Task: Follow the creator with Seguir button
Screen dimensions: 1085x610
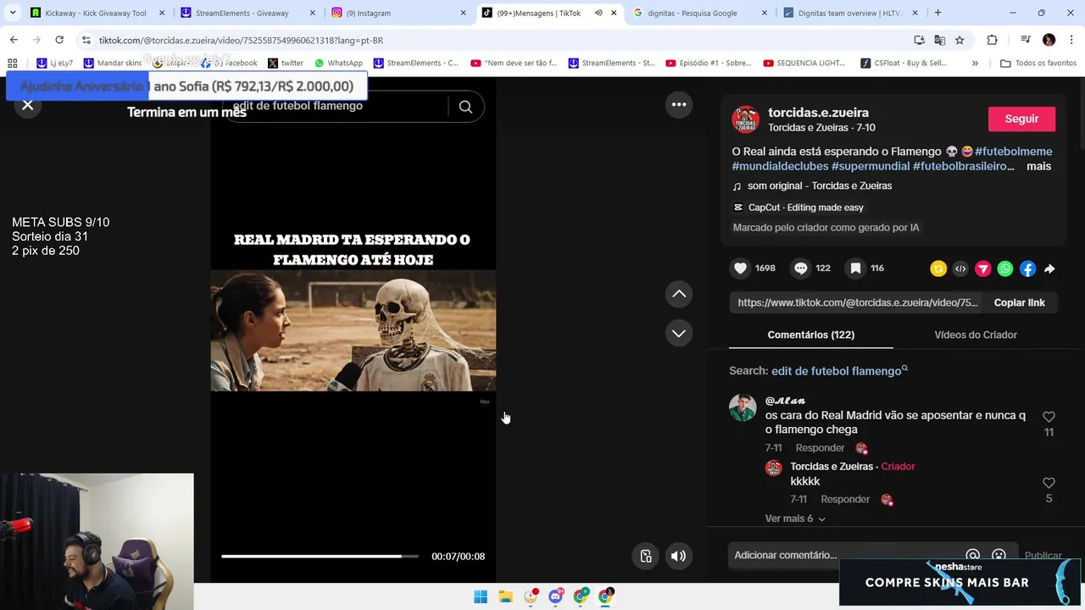Action: (x=1021, y=119)
